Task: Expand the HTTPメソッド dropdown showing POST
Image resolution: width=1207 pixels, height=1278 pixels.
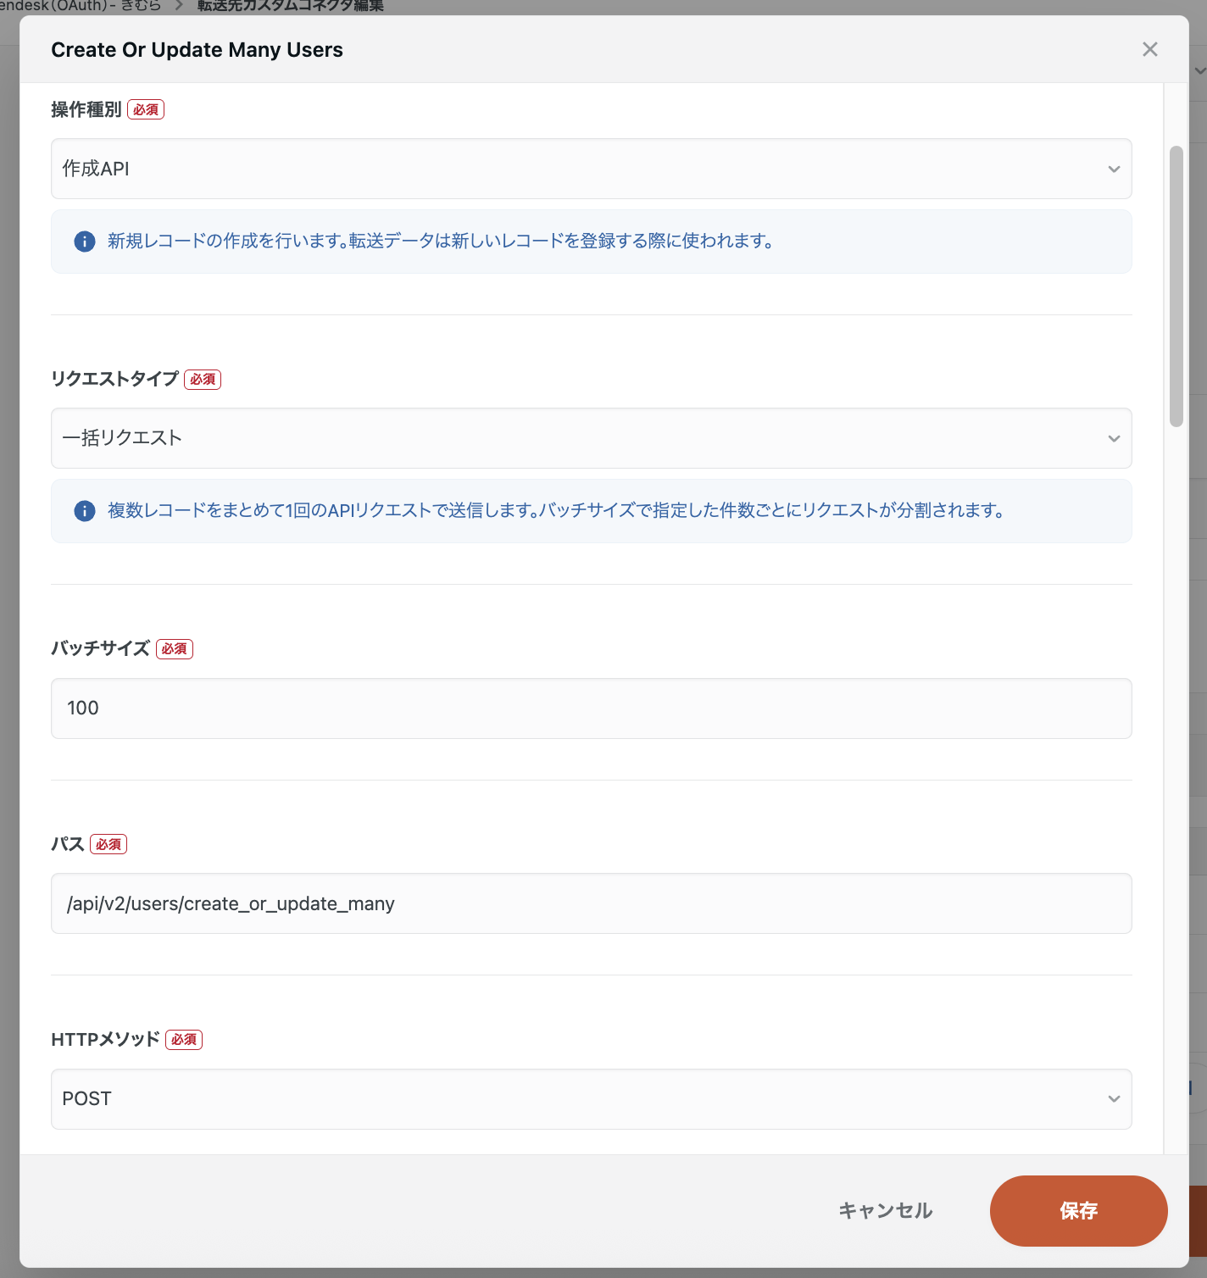Action: [x=576, y=1099]
